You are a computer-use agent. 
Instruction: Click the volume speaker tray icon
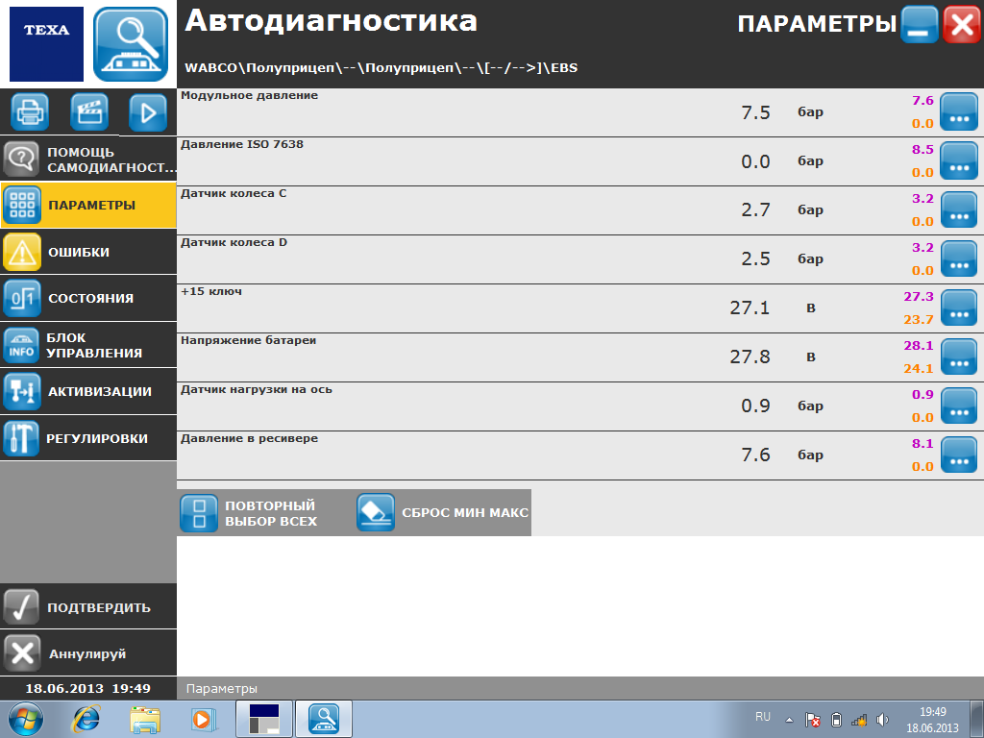click(x=882, y=720)
